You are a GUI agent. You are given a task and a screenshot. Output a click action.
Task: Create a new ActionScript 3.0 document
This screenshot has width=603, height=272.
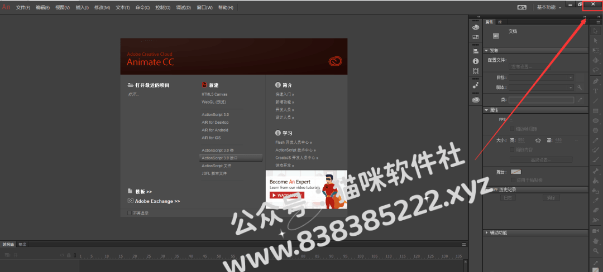[x=215, y=115]
